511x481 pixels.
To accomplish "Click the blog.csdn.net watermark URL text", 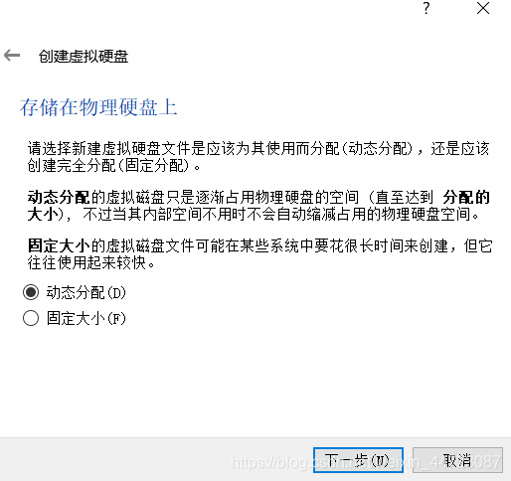I will point(366,461).
